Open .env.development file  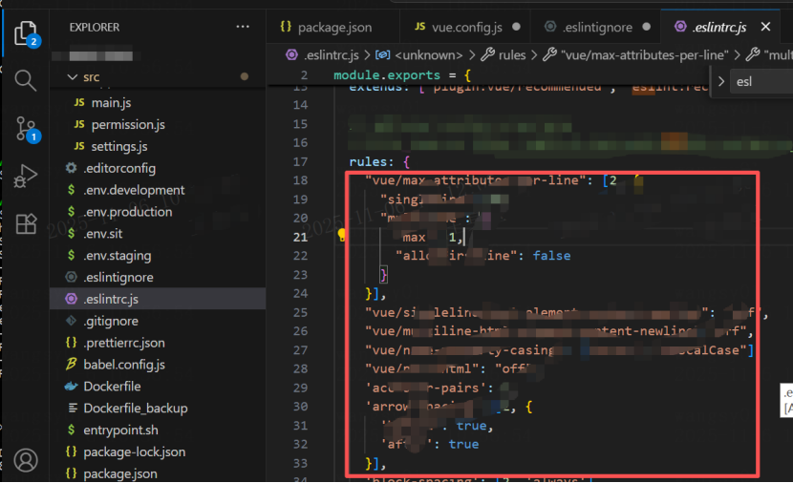[134, 190]
